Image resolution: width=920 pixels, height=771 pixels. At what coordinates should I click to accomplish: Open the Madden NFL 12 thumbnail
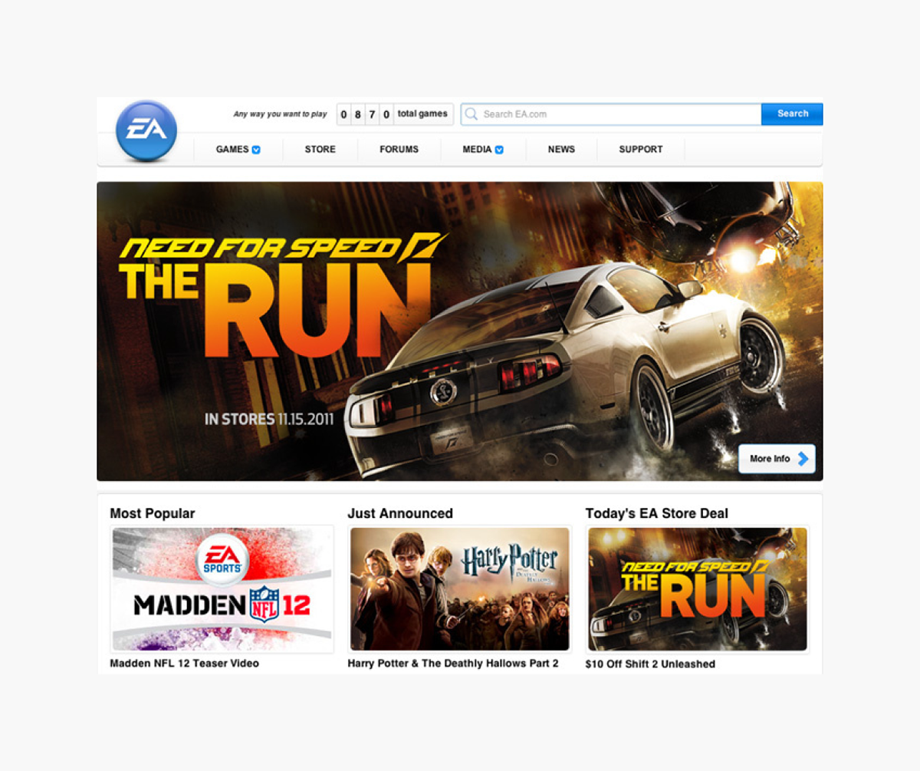click(x=222, y=589)
